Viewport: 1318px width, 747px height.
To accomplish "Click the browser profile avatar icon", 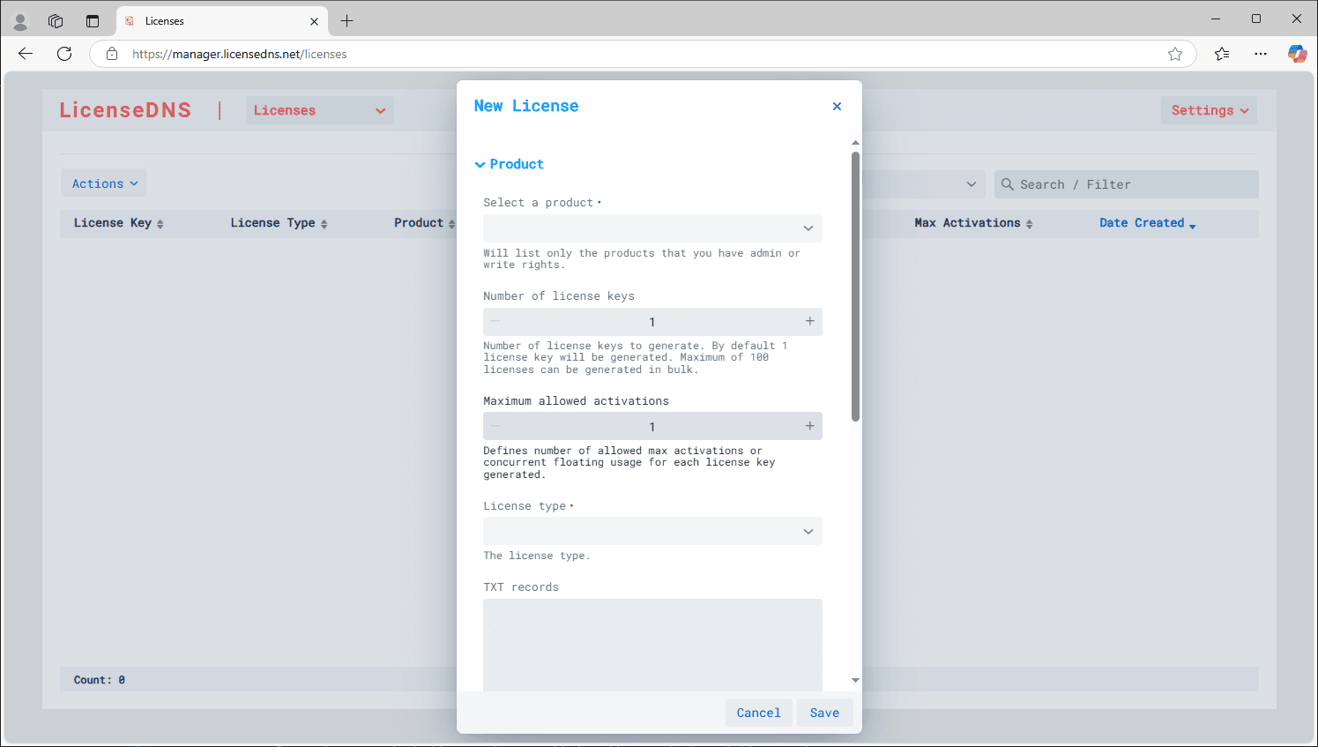I will click(x=19, y=19).
